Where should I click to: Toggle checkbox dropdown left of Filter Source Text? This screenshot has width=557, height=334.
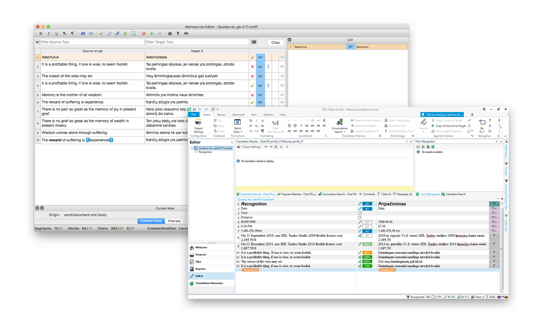37,42
